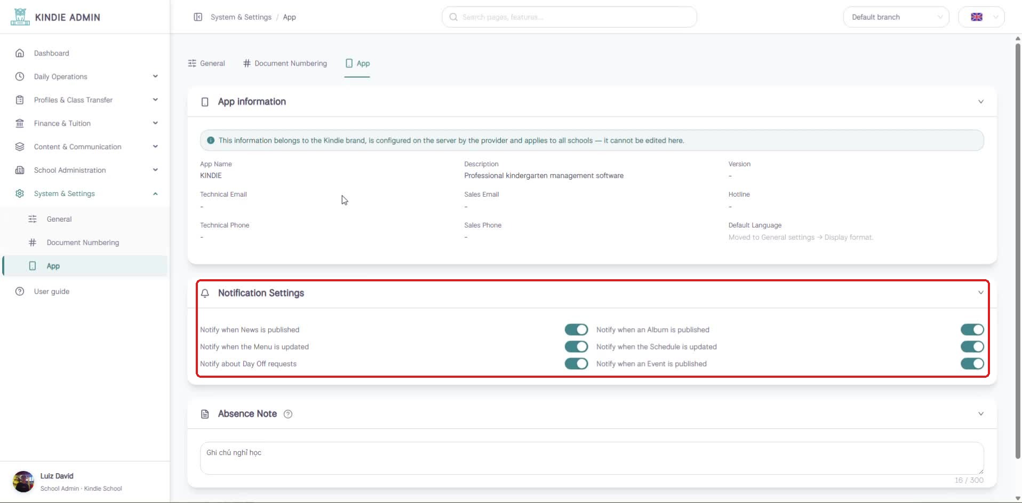Click the Finance & Tuition bank icon

pos(20,123)
